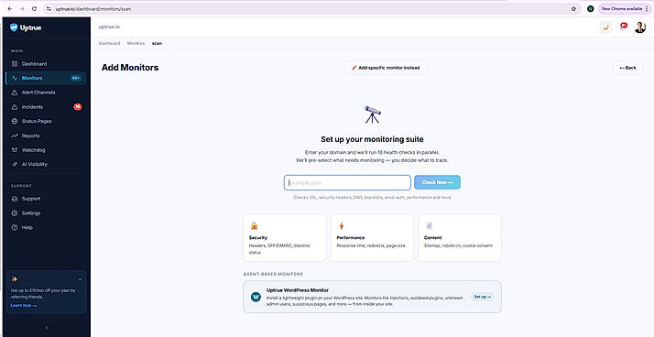Click the Performance card
654x337 pixels.
(372, 238)
